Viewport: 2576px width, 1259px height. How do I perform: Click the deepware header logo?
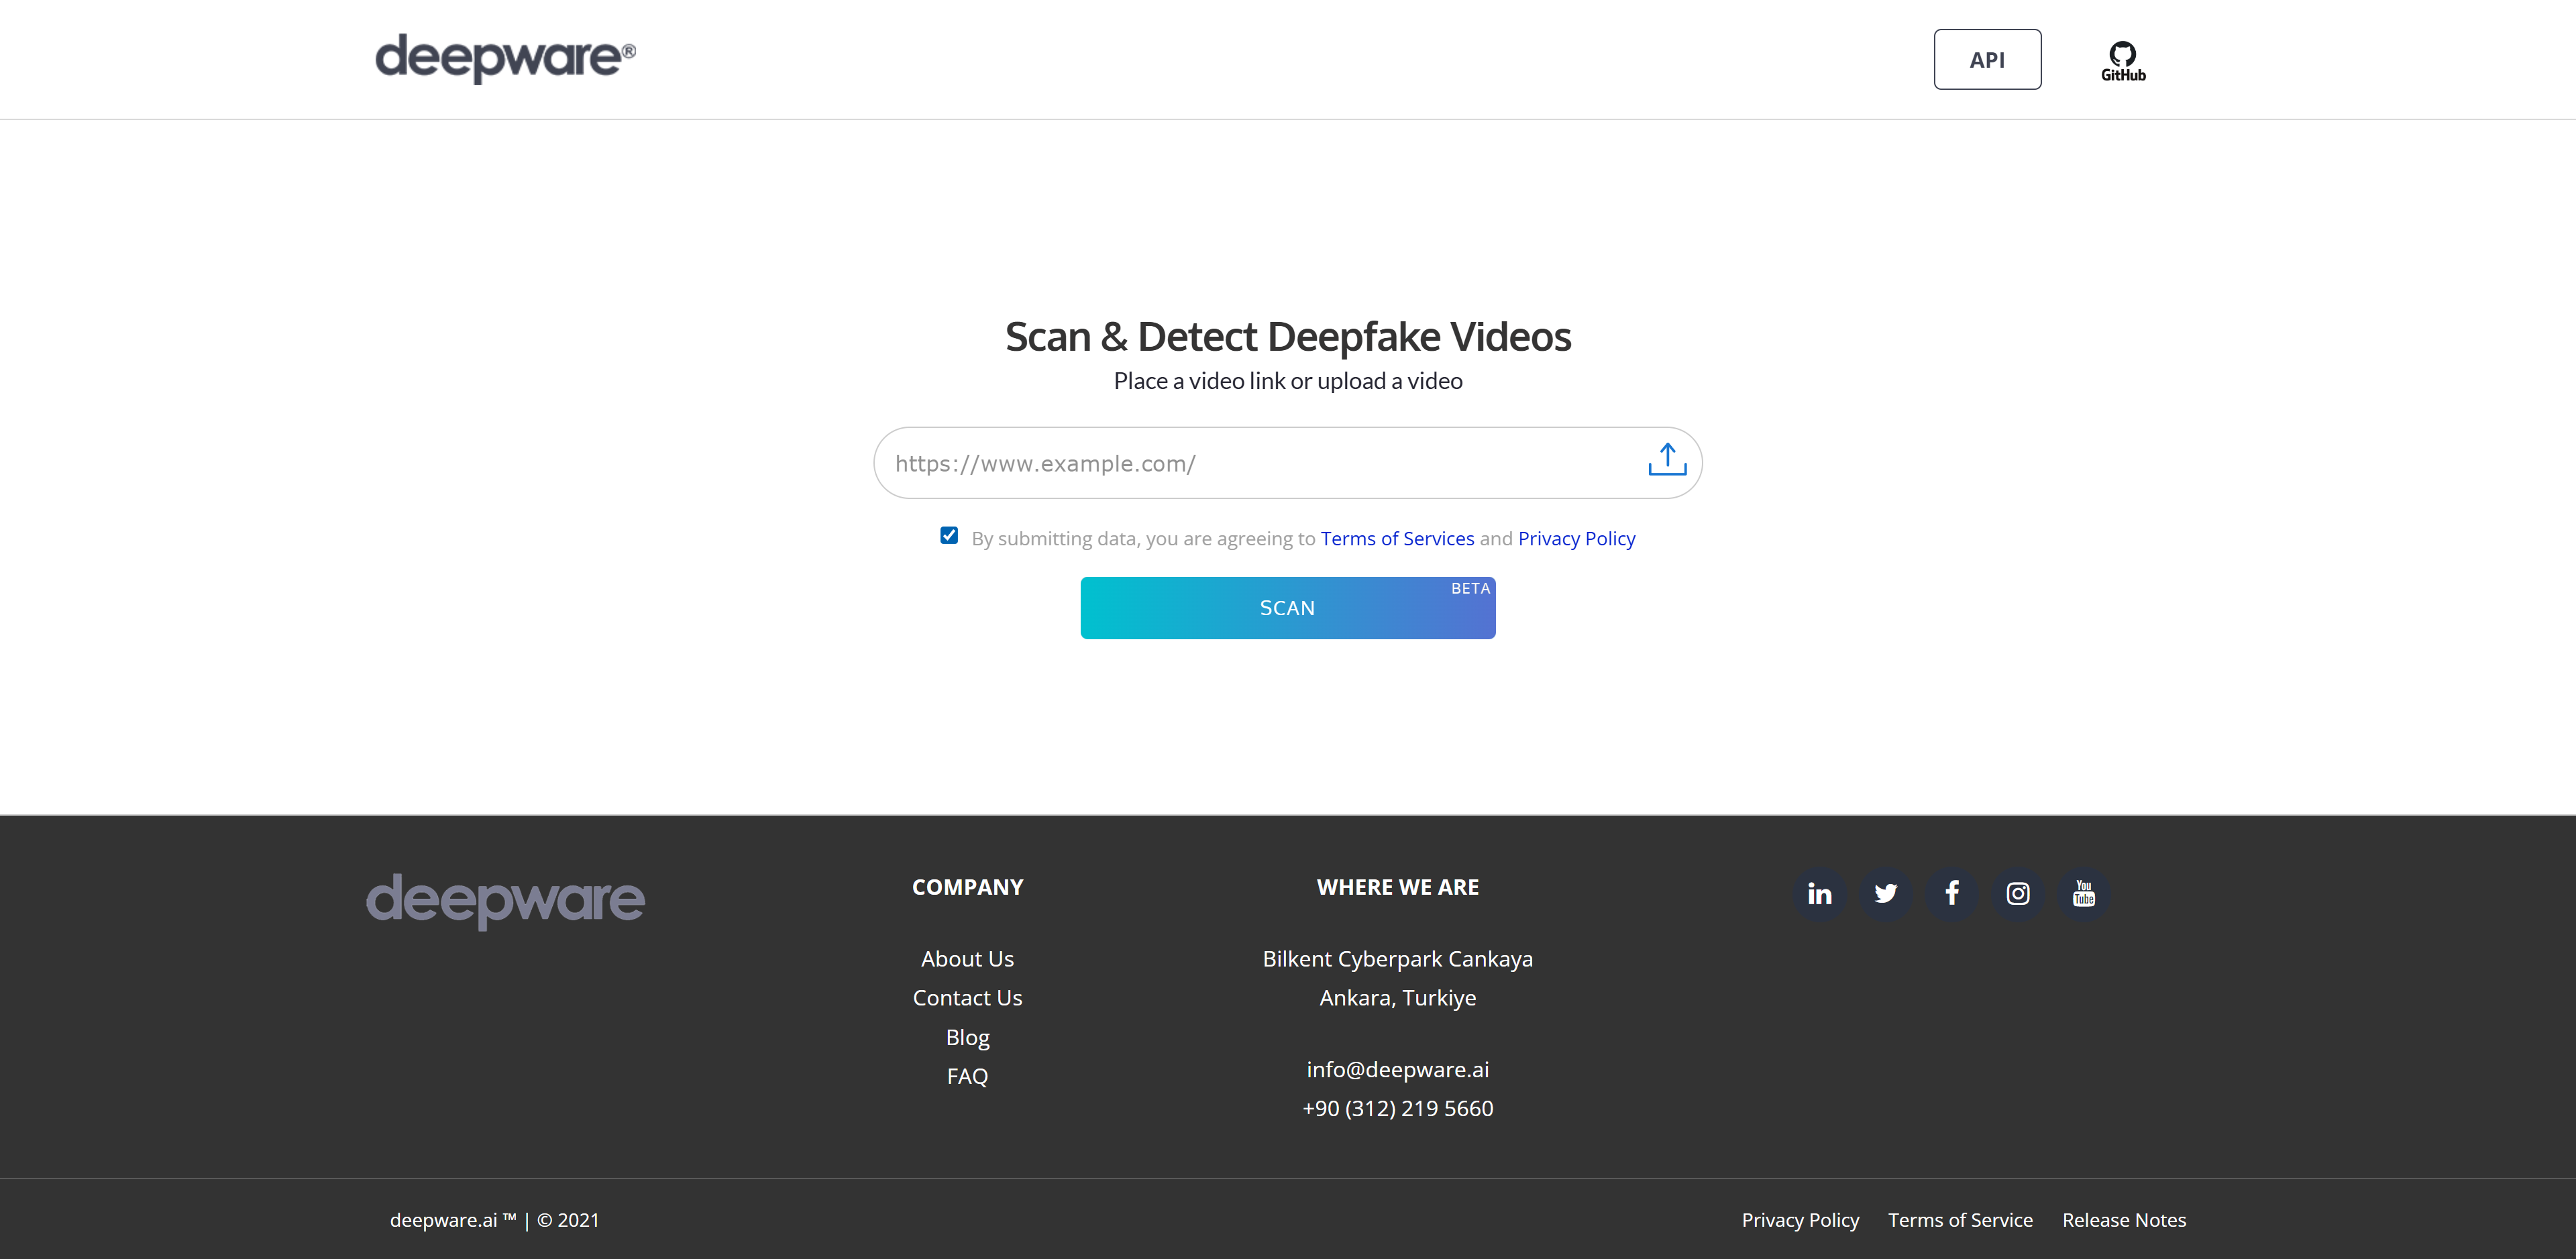point(505,58)
